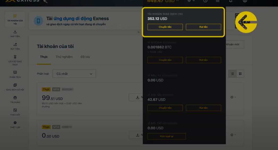Viewport: 278px width, 150px height.
Task: Open gear menu for 0.00 USD account
Action: coord(233,135)
